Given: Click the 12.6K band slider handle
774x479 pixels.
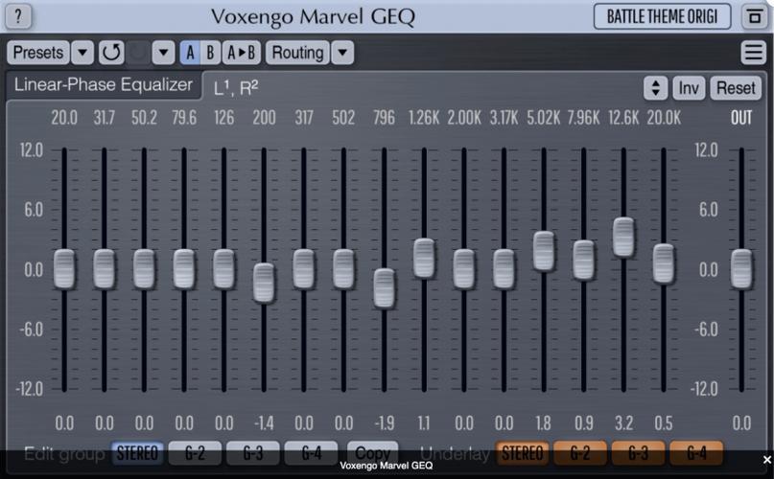Looking at the screenshot, I should pyautogui.click(x=623, y=238).
